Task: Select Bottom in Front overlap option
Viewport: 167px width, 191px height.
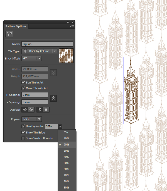Action: [x=46, y=110]
